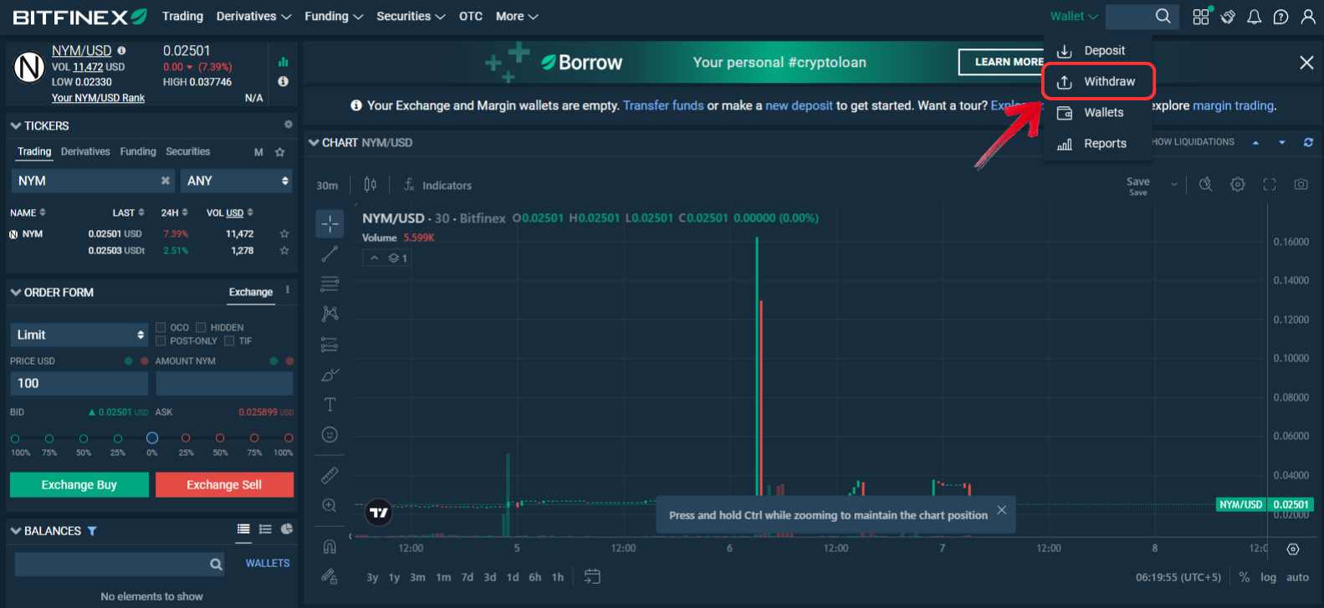
Task: Toggle the favorites star filter in Tickers
Action: coord(280,152)
